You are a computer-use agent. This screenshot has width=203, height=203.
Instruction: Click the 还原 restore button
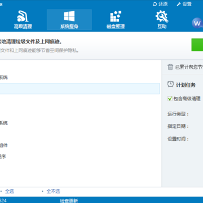[x=160, y=4]
